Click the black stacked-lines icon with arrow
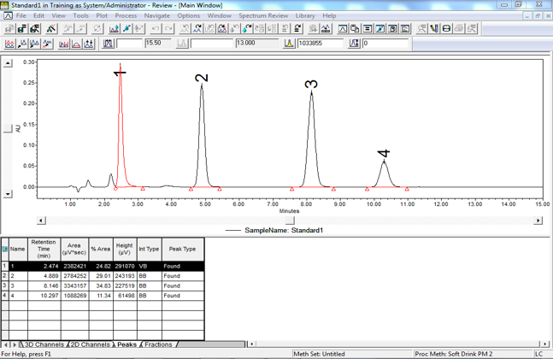 [297, 28]
